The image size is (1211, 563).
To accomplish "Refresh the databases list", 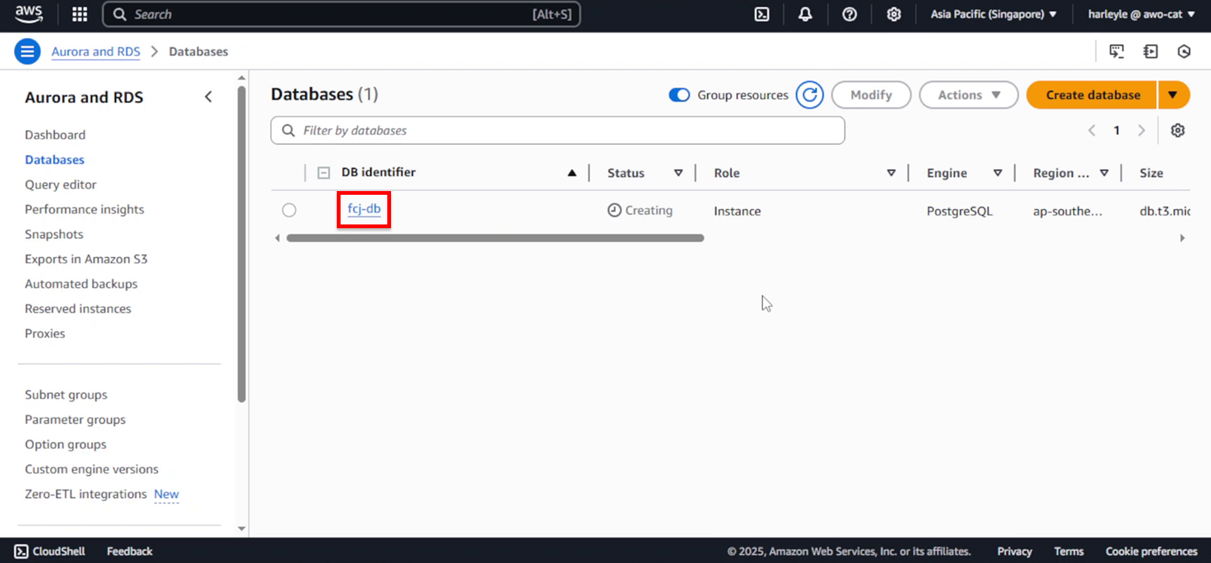I will coord(810,95).
